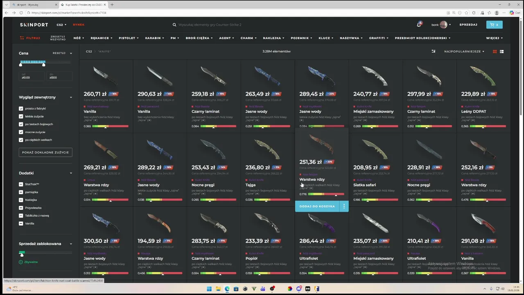Open Discord from taskbar
This screenshot has height=295, width=524.
click(299, 288)
